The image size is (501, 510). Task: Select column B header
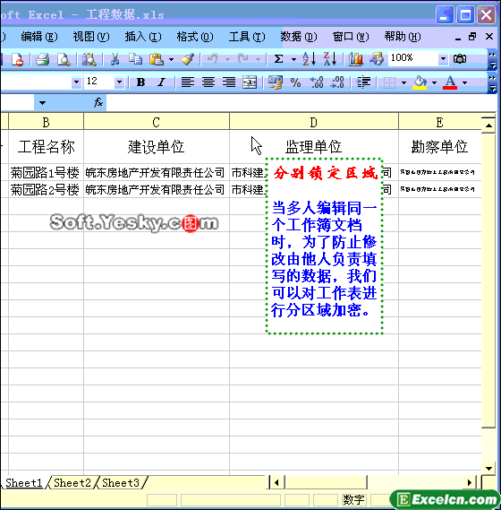[x=47, y=122]
